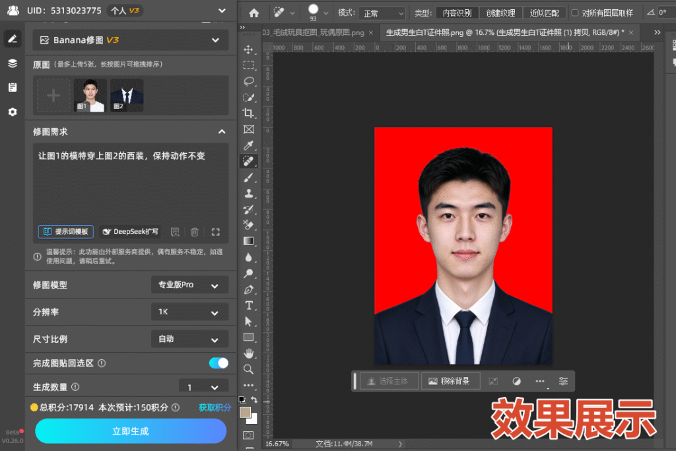The image size is (676, 451).
Task: Select the Blur tool
Action: [x=248, y=258]
